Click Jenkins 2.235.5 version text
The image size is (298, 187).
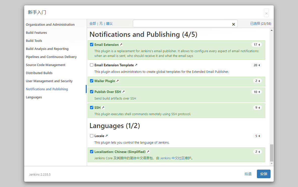(40, 174)
